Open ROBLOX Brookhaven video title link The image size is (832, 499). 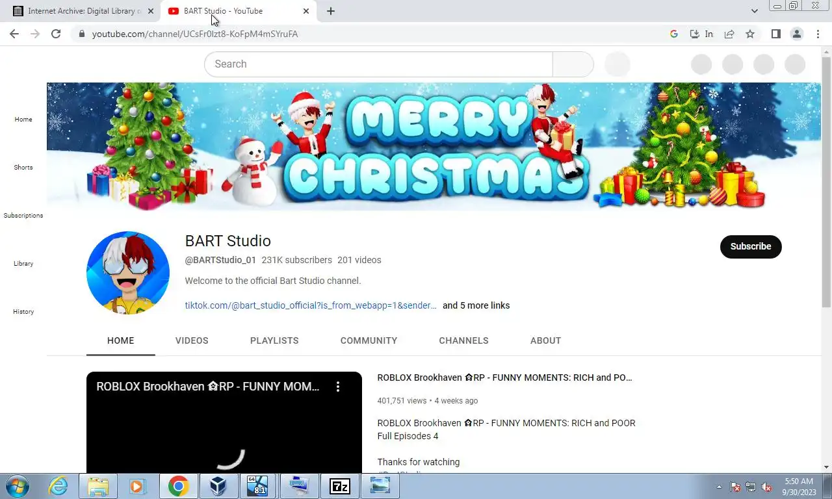point(504,377)
